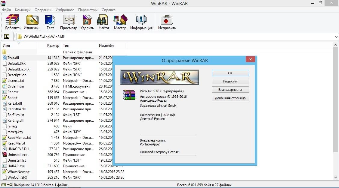Select the Order.htm file icon
The width and height of the screenshot is (339, 188).
4,86
